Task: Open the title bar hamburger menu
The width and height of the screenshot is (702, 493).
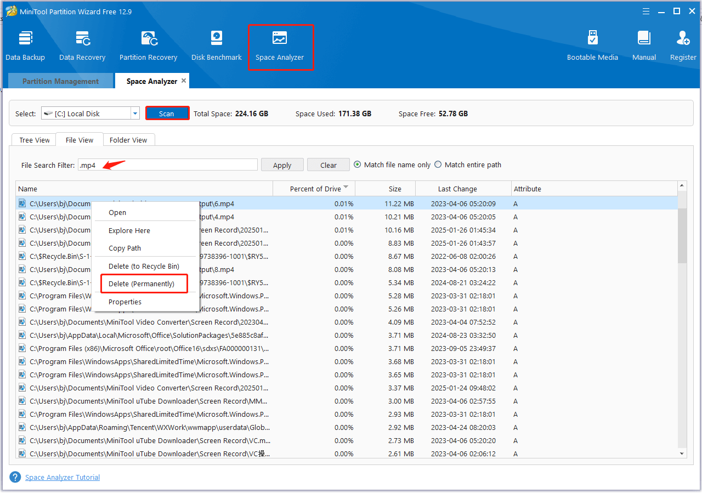Action: pyautogui.click(x=646, y=11)
